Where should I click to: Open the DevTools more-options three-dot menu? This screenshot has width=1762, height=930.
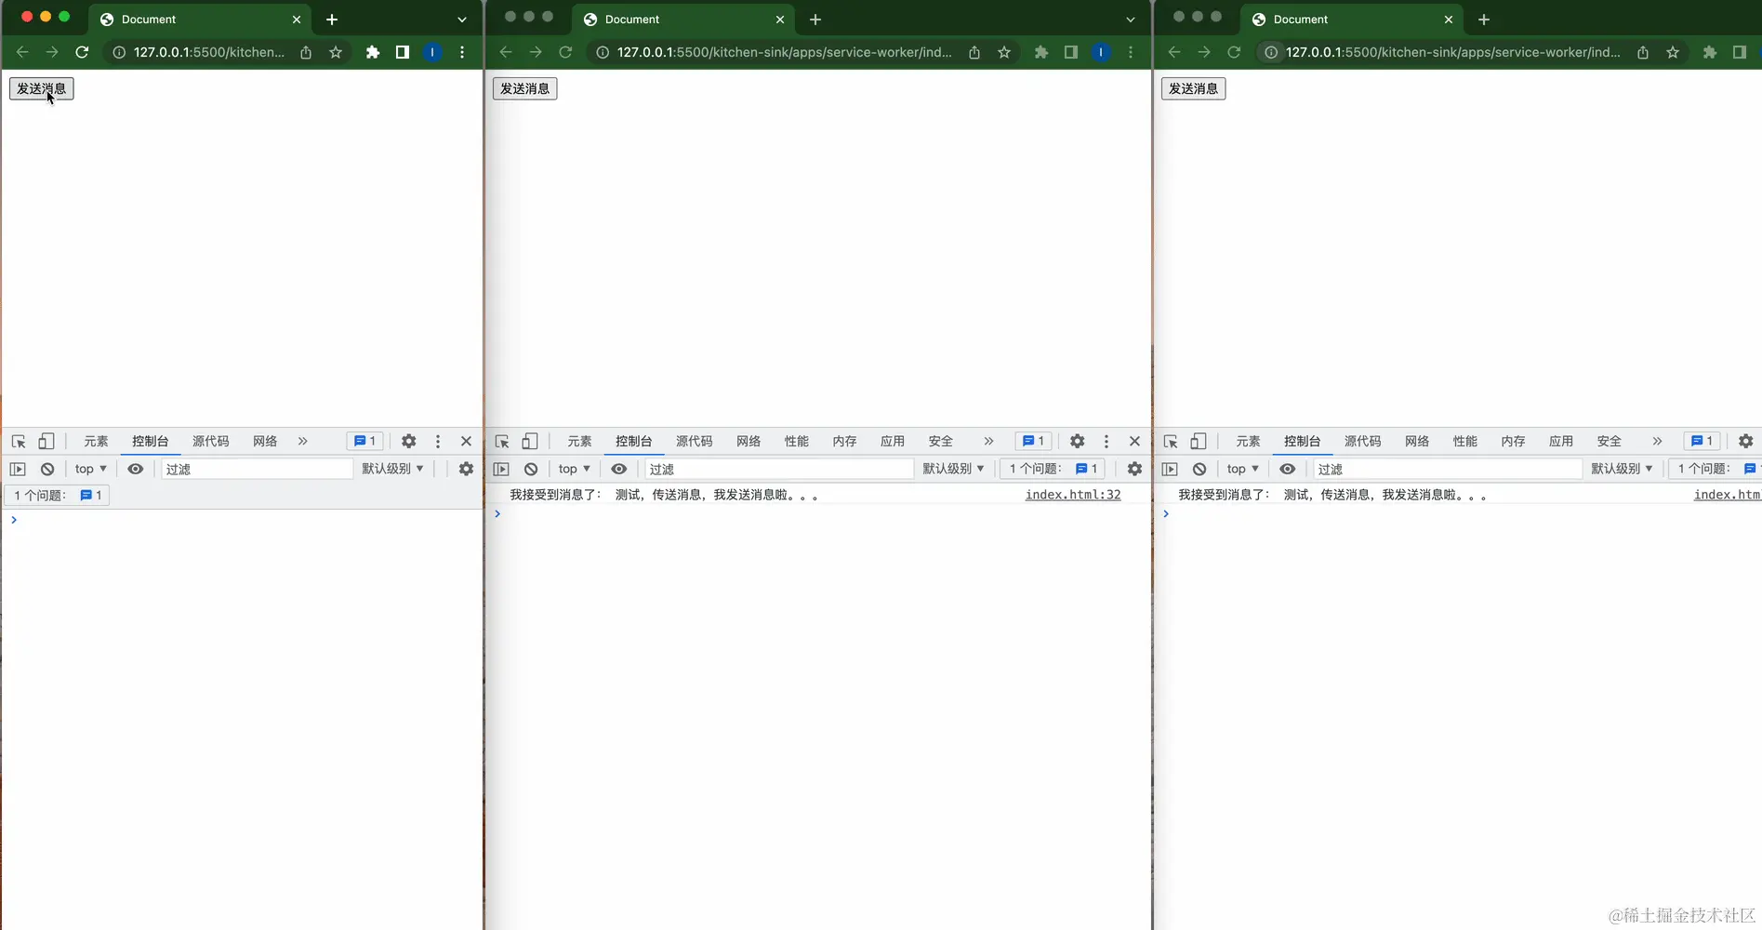coord(437,441)
